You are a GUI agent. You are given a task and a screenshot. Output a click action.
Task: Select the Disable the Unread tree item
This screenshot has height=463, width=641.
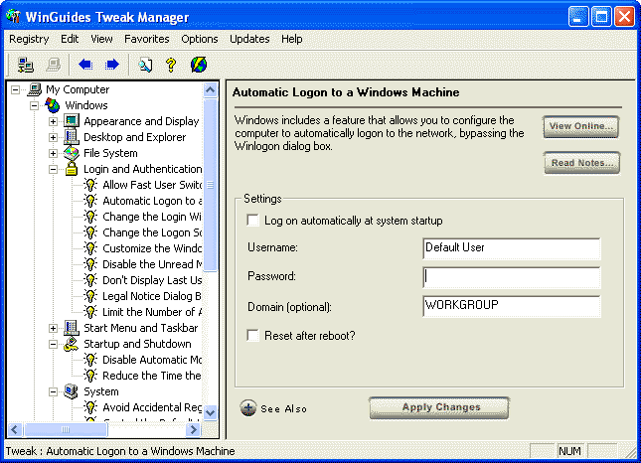click(x=152, y=264)
